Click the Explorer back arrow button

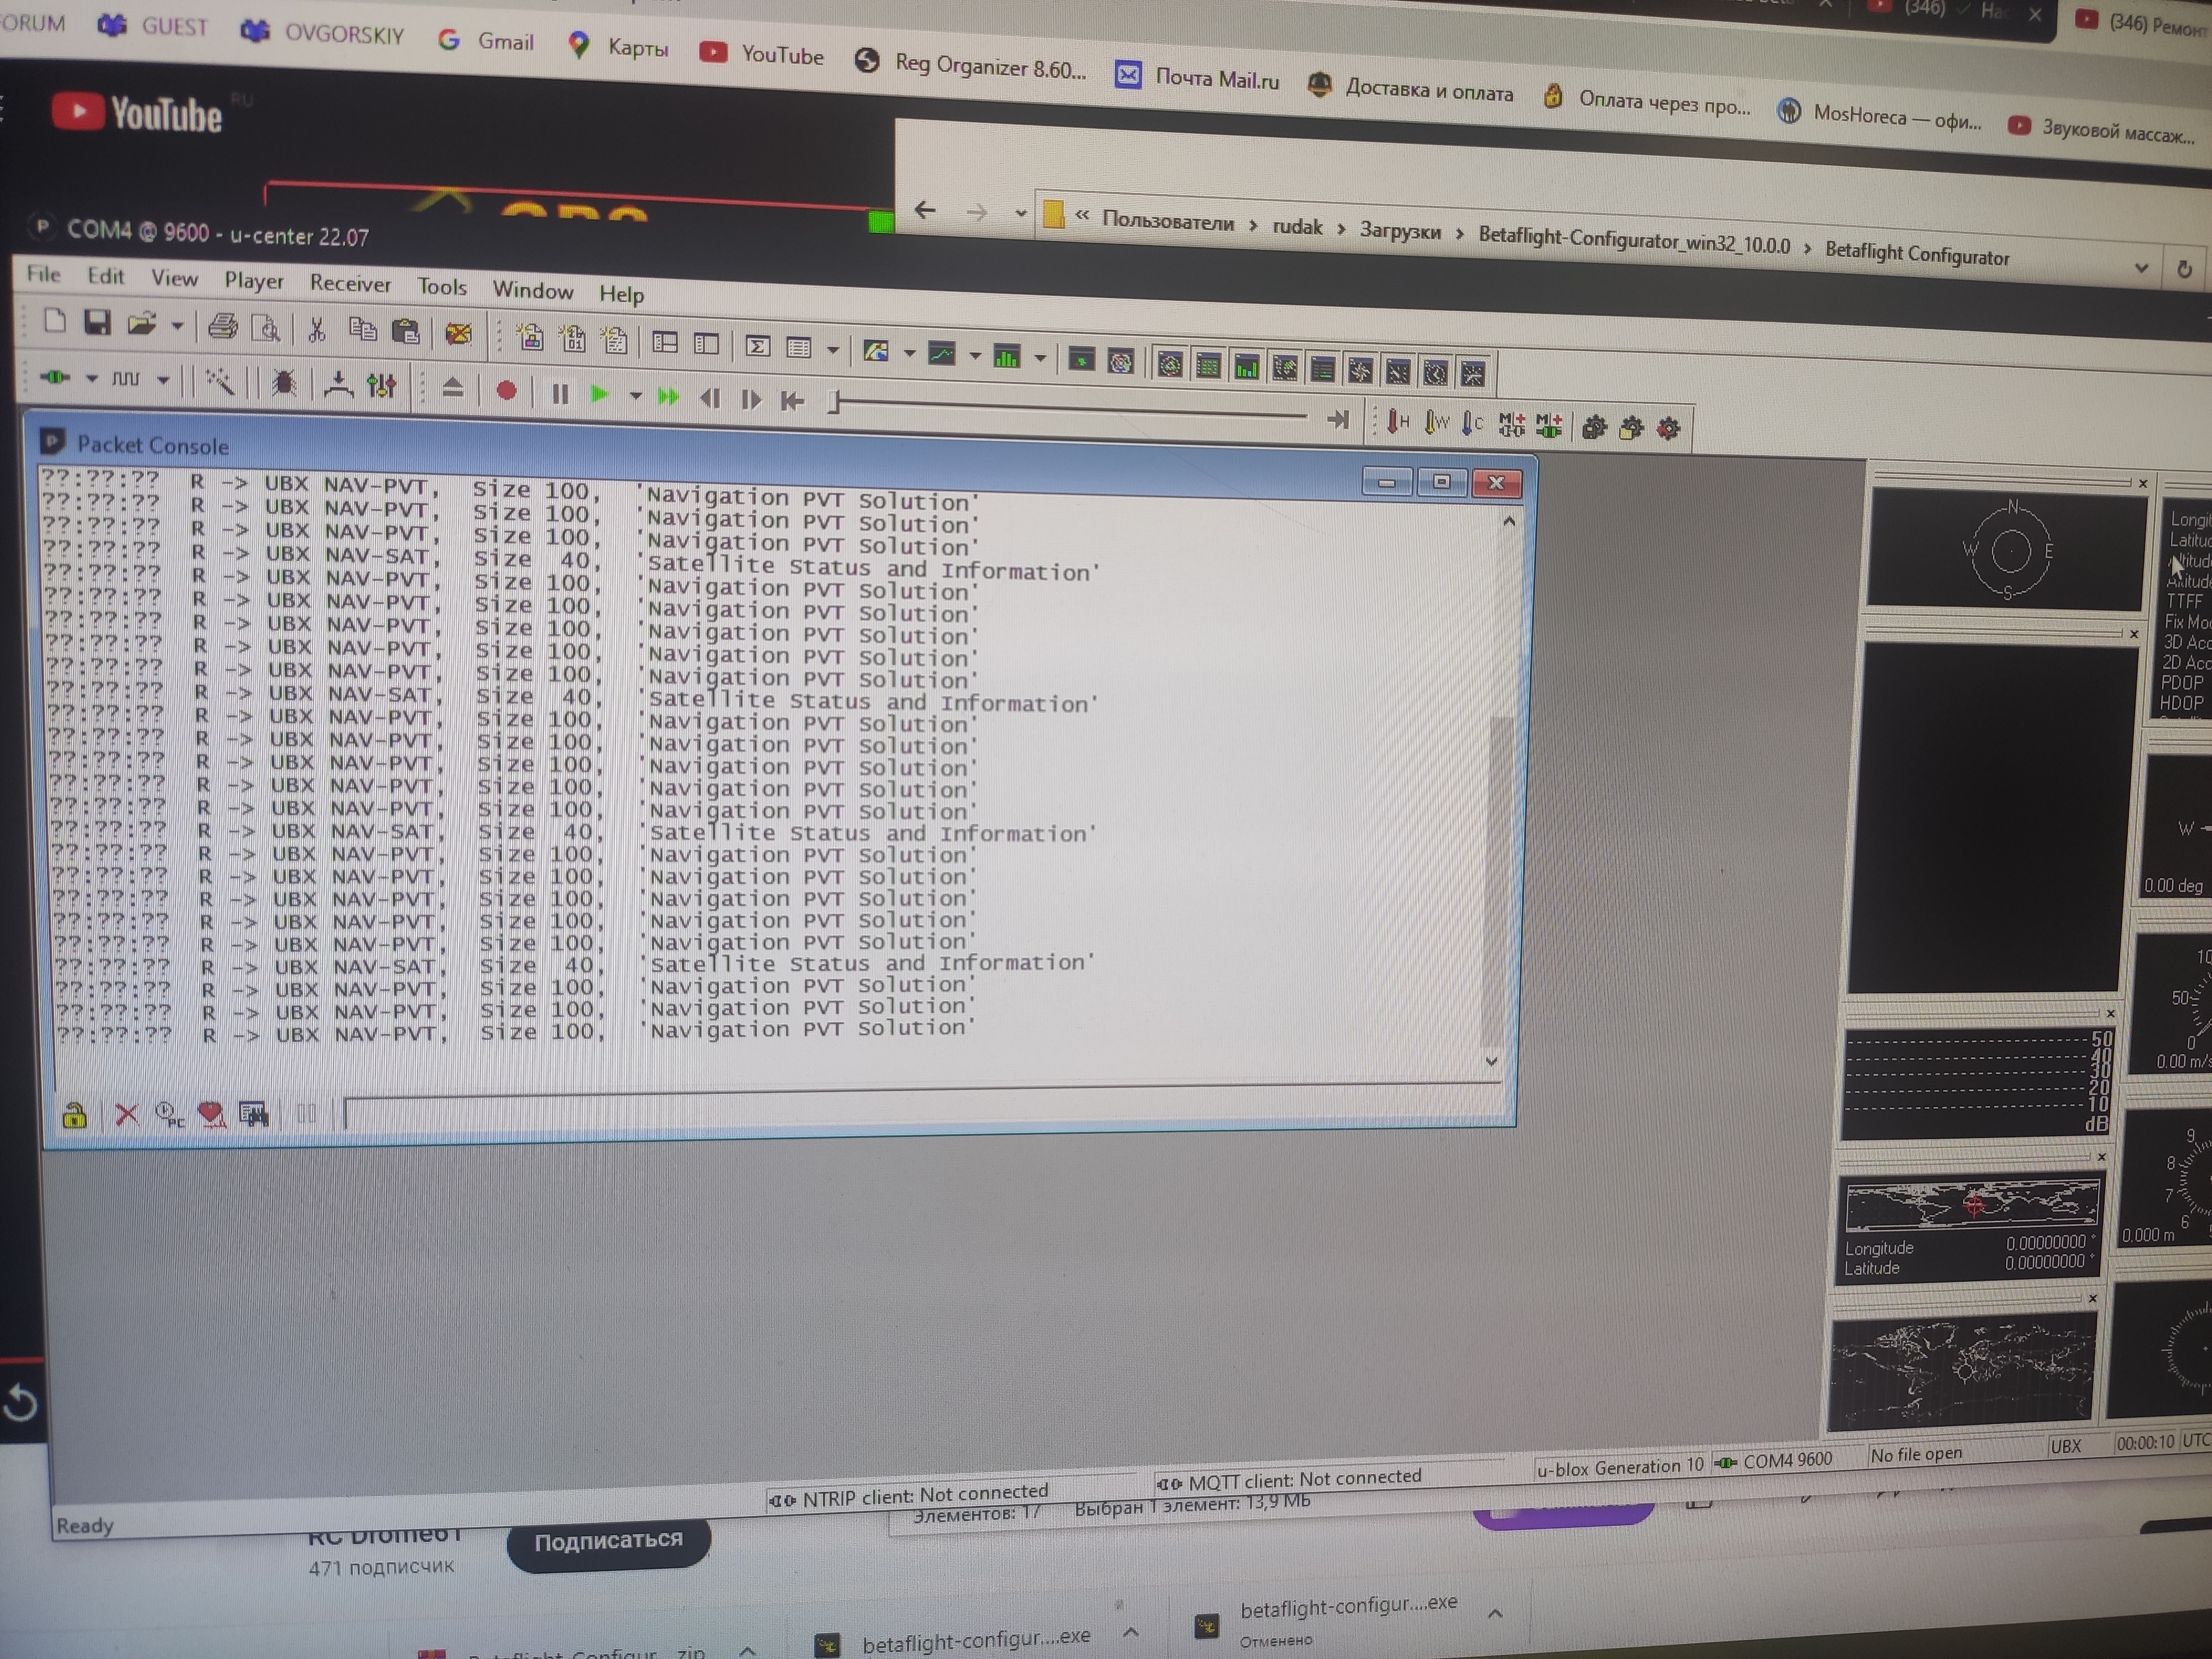925,210
